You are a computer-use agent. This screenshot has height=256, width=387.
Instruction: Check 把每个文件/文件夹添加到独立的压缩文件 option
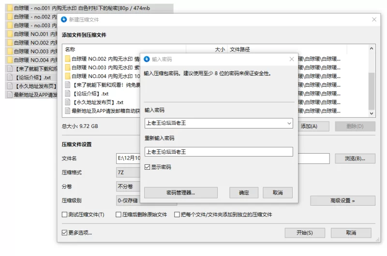(177, 214)
